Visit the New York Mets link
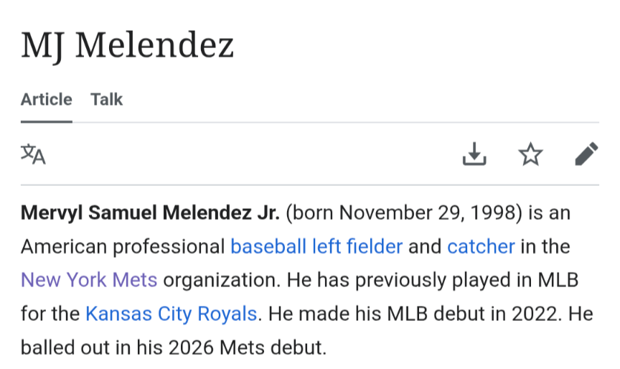The image size is (620, 369). [88, 280]
